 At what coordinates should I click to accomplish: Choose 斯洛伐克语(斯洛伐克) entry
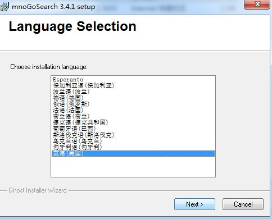pyautogui.click(x=133, y=135)
